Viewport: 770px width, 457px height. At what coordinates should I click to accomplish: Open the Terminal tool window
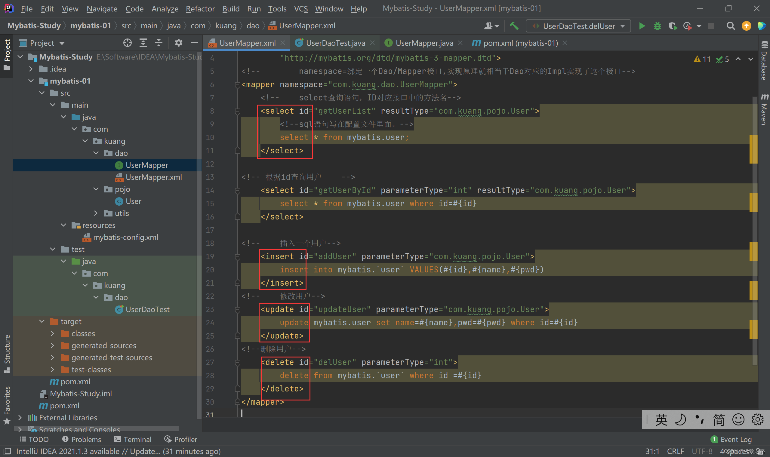click(132, 439)
